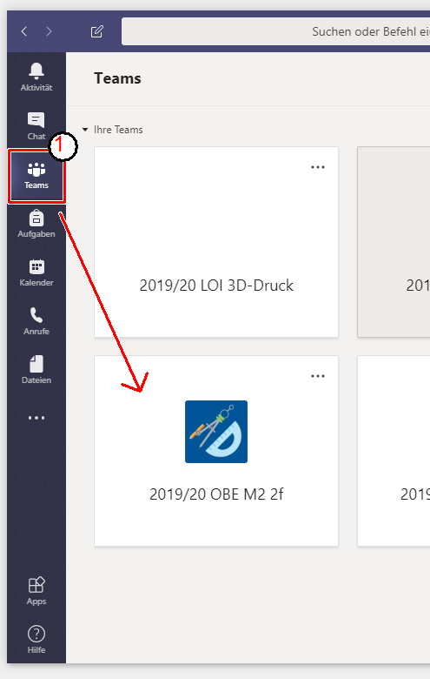
Task: Open more options for 2019/20 OBE M2 2f
Action: (x=318, y=376)
